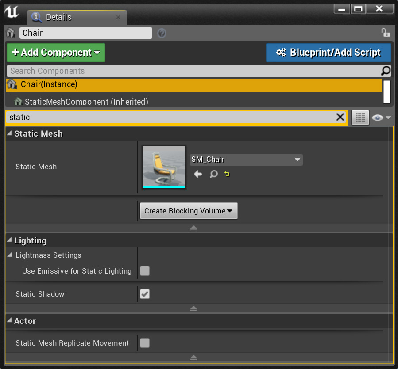398x369 pixels.
Task: Use selected asset via the left arrow icon
Action: coord(197,174)
